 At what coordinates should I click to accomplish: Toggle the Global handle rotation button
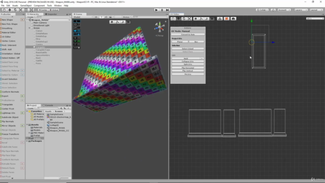[x=54, y=10]
